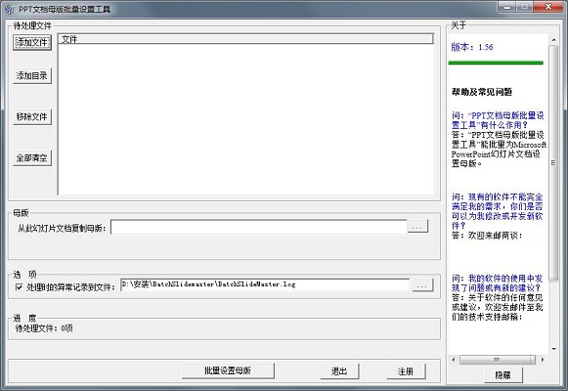Click the master slide source path field

(x=259, y=227)
